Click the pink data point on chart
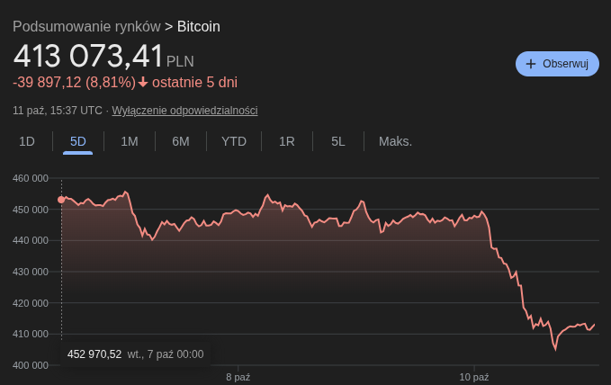 coord(61,200)
